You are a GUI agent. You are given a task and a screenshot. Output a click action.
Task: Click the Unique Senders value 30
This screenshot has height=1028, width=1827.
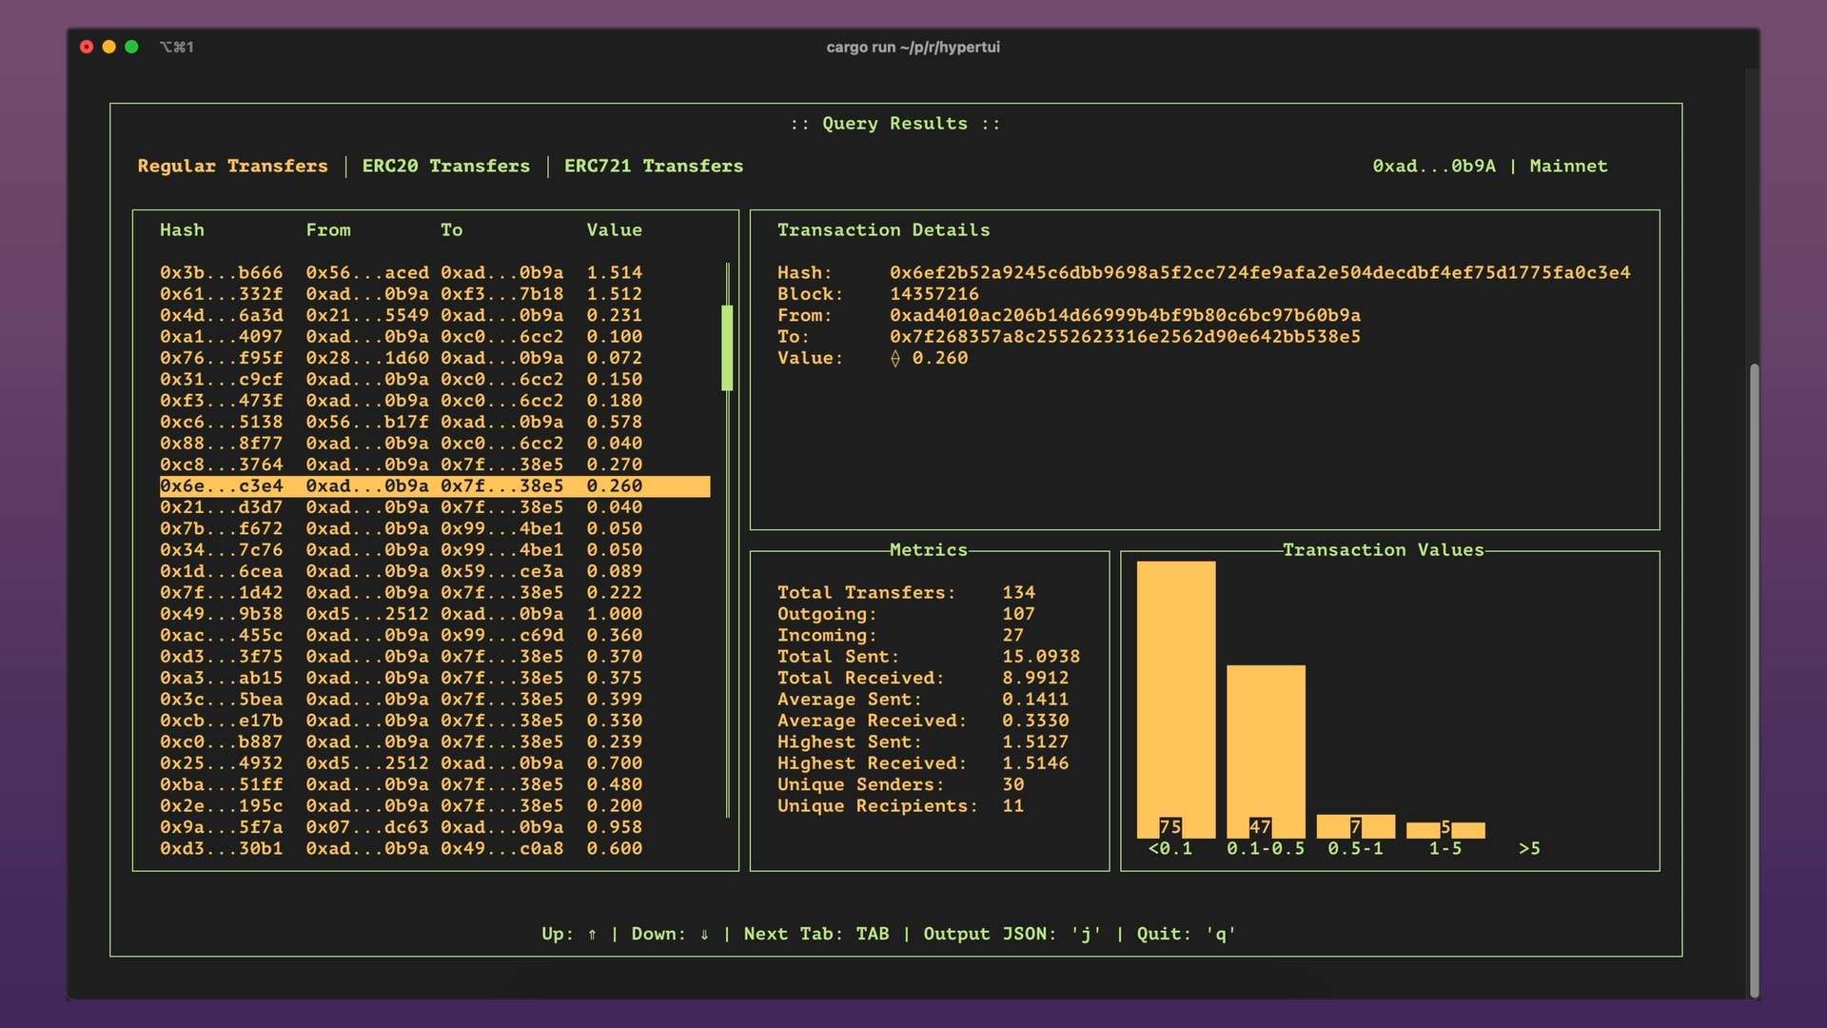(x=1012, y=784)
